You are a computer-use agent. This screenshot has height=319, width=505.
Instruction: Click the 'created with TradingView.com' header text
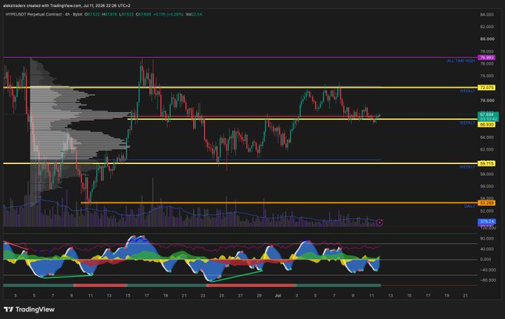click(x=53, y=5)
